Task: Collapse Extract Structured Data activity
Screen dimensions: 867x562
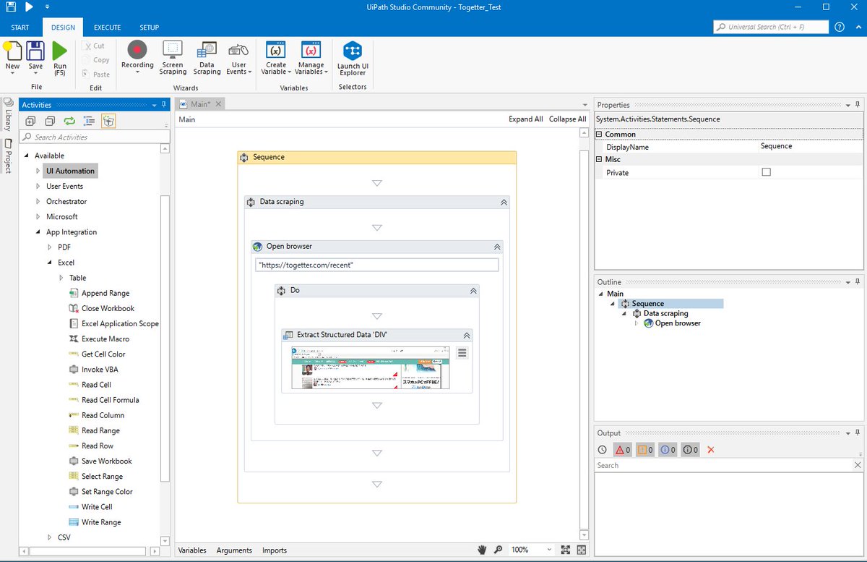Action: [x=467, y=336]
